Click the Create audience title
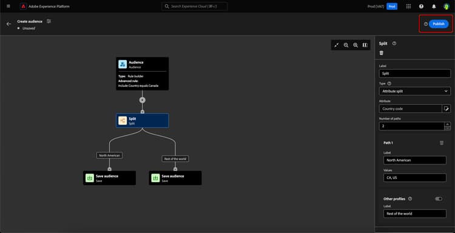The width and height of the screenshot is (455, 233). pyautogui.click(x=30, y=21)
